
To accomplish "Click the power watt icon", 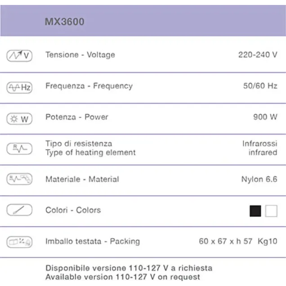I will pyautogui.click(x=19, y=119).
